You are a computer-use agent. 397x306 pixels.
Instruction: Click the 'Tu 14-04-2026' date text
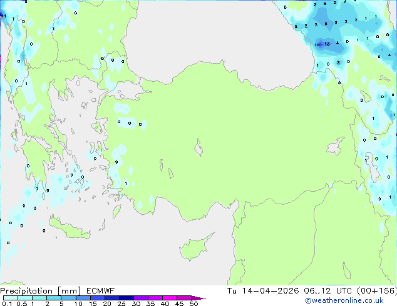(x=263, y=291)
